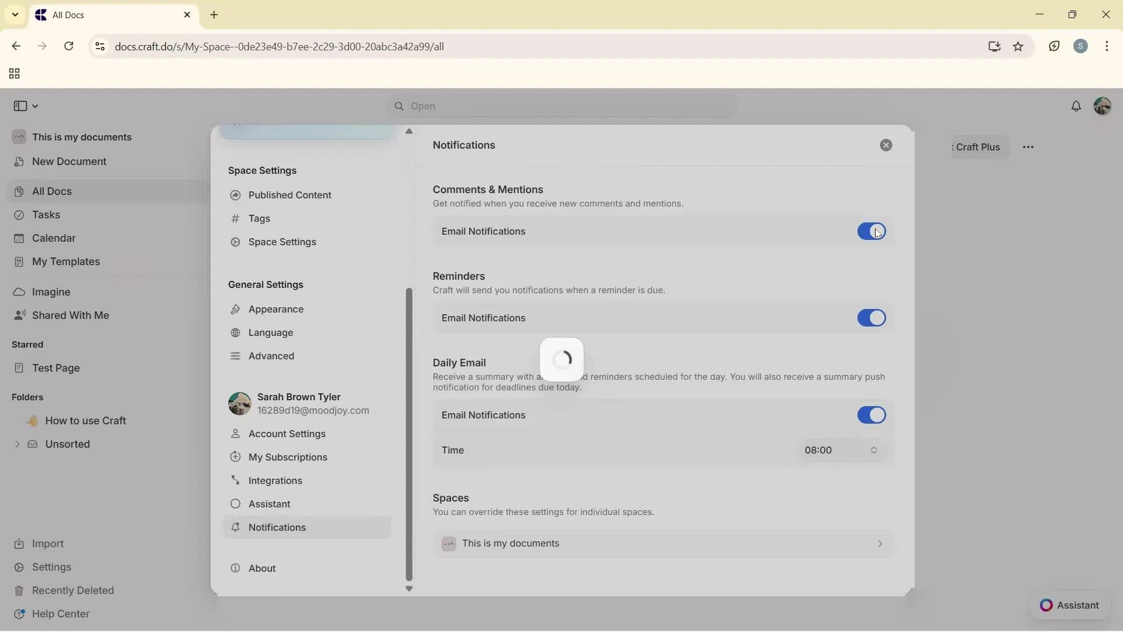Open Published Content settings
1123x632 pixels.
coord(289,195)
